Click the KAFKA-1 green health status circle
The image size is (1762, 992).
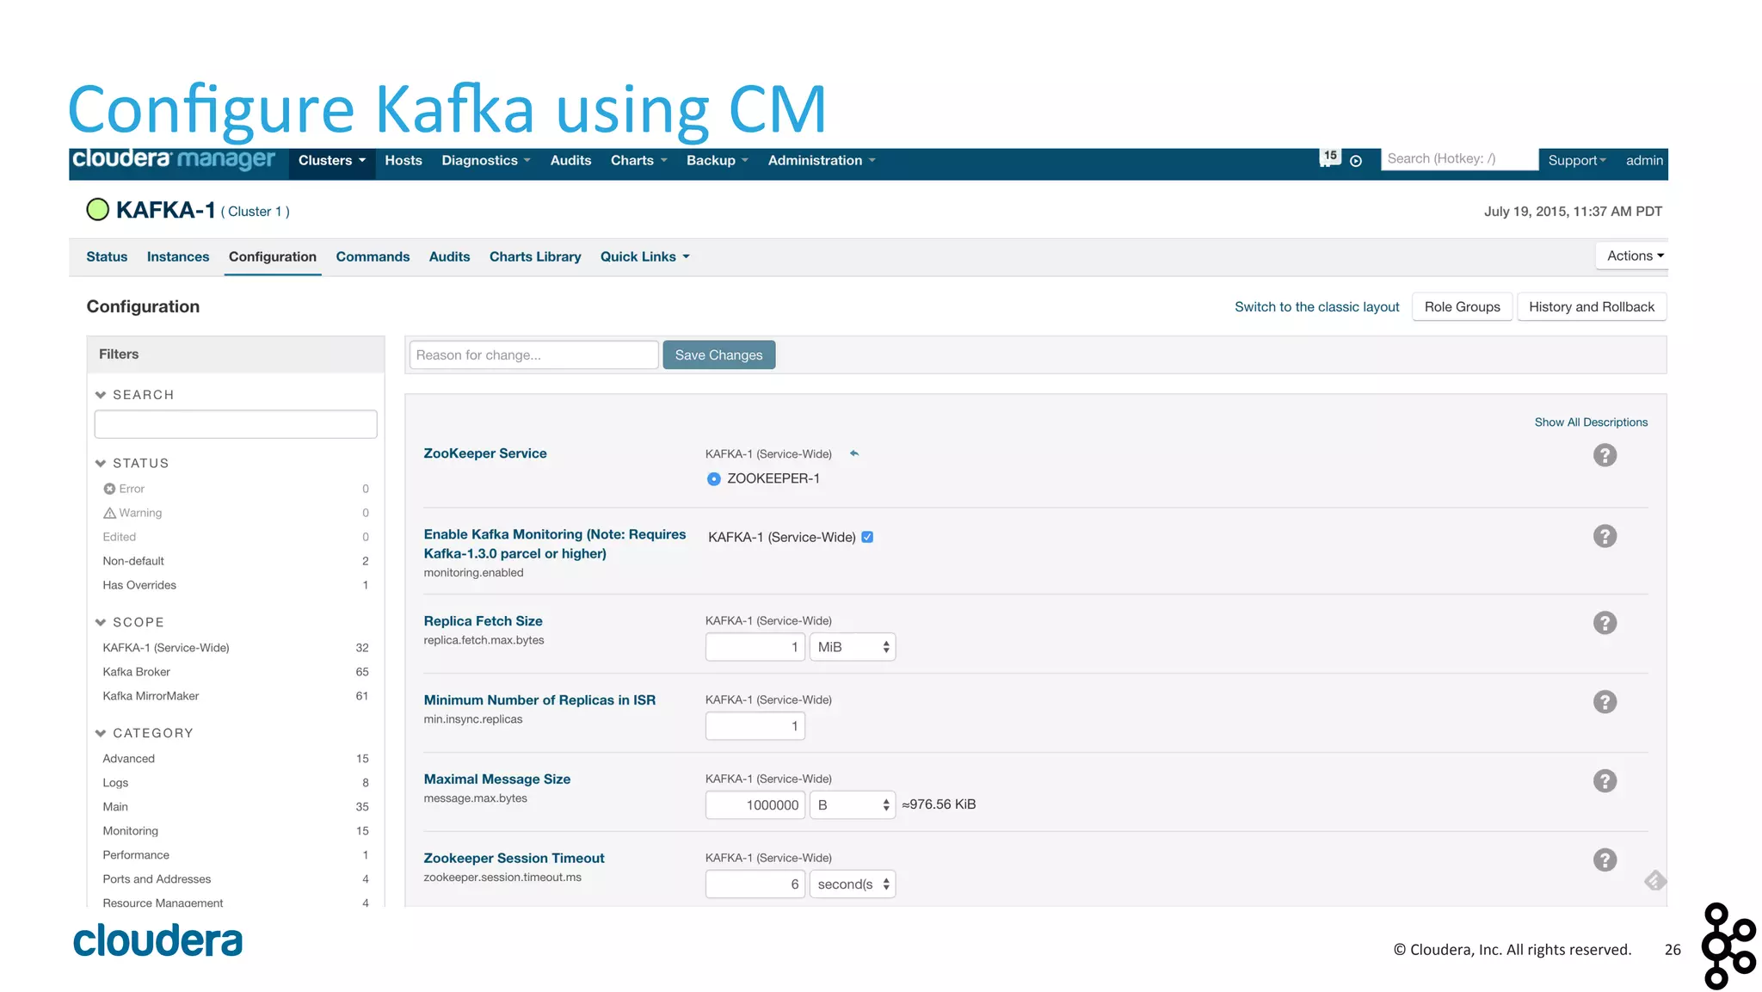point(98,210)
